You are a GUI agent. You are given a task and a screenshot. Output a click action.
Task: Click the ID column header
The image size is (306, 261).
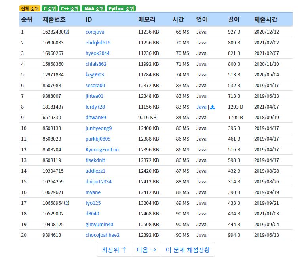(x=89, y=19)
